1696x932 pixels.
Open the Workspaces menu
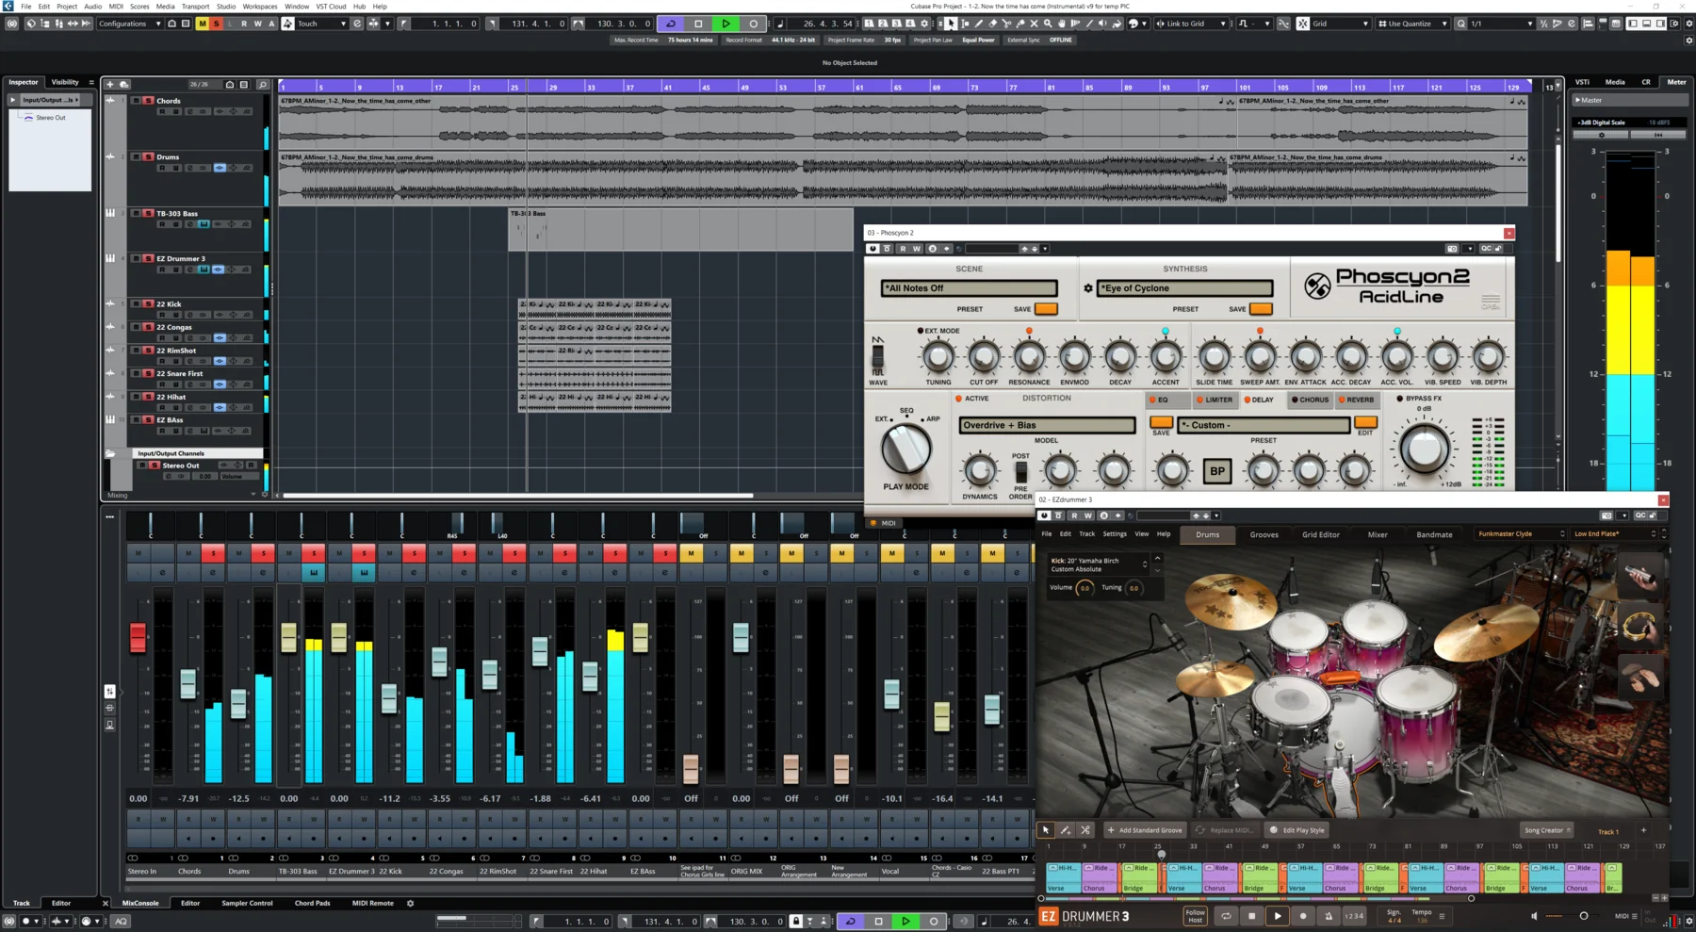pyautogui.click(x=260, y=6)
